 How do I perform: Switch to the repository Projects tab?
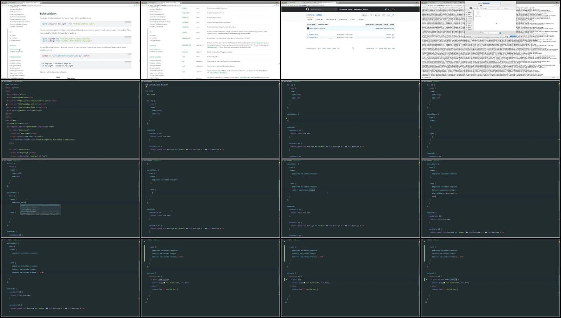tap(343, 20)
